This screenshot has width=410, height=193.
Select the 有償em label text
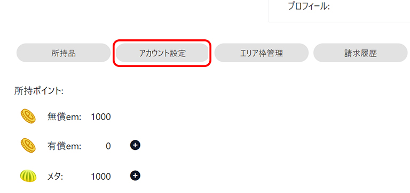pos(65,146)
